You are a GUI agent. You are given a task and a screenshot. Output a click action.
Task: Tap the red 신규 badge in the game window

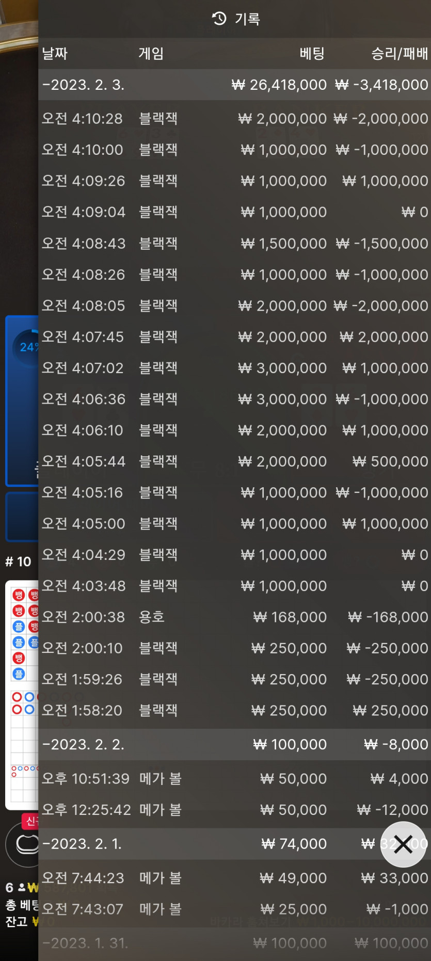point(30,821)
